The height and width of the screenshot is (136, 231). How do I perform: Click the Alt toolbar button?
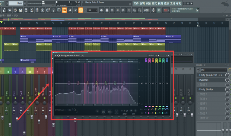coord(118,10)
